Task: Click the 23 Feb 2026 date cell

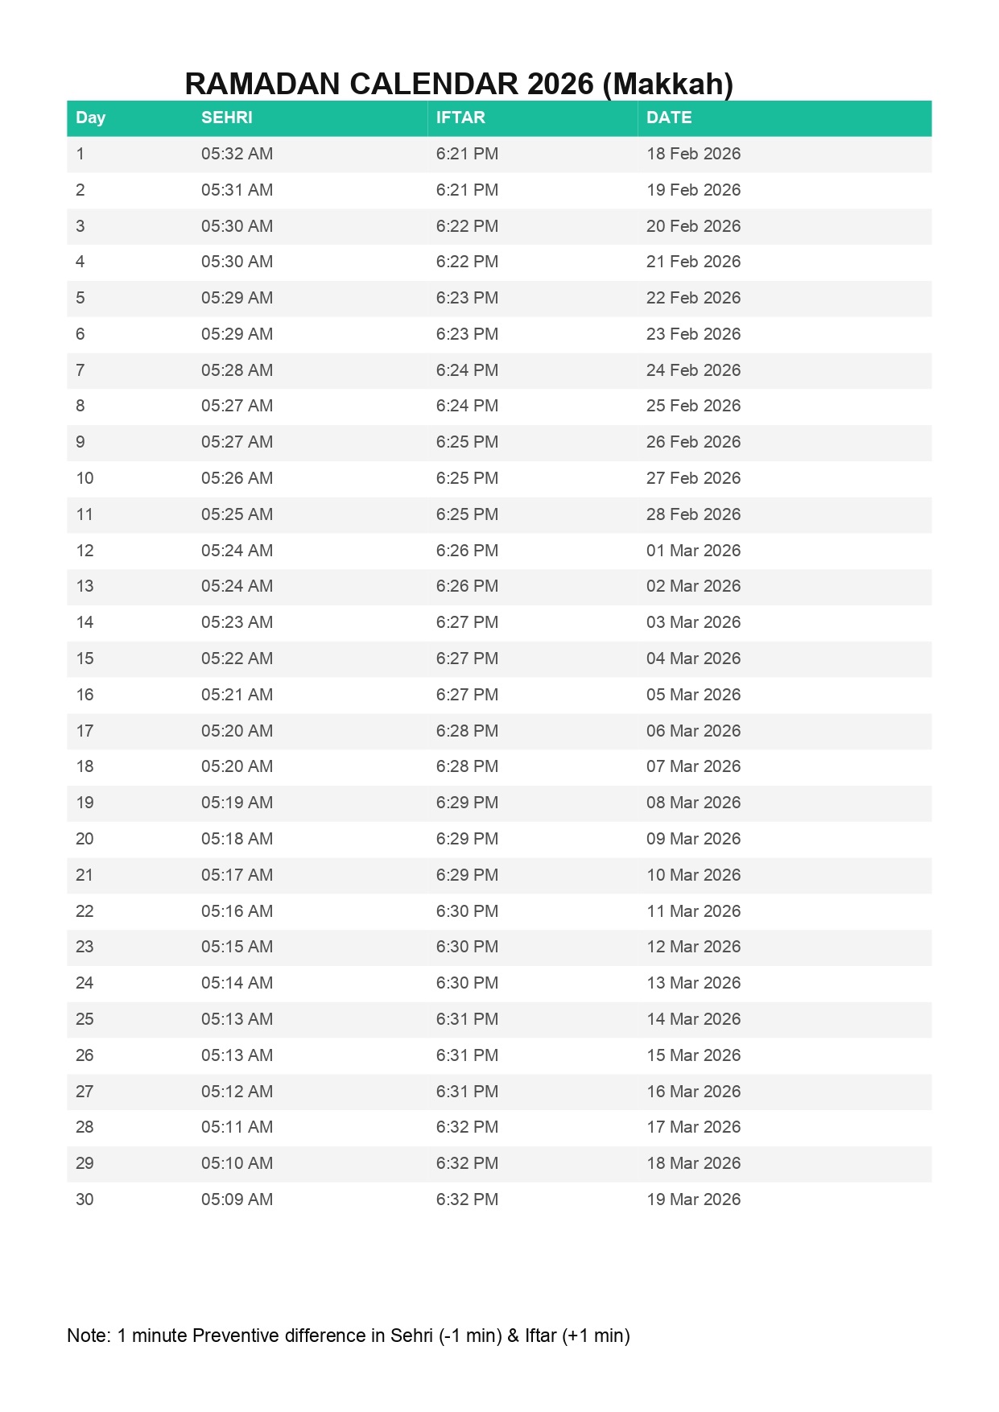Action: 693,334
